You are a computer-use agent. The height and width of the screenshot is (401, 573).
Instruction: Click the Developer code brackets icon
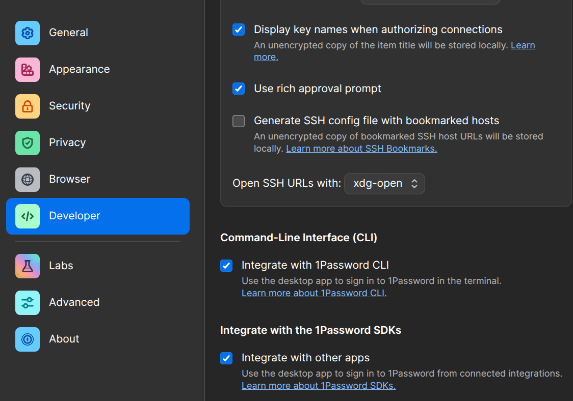tap(28, 216)
